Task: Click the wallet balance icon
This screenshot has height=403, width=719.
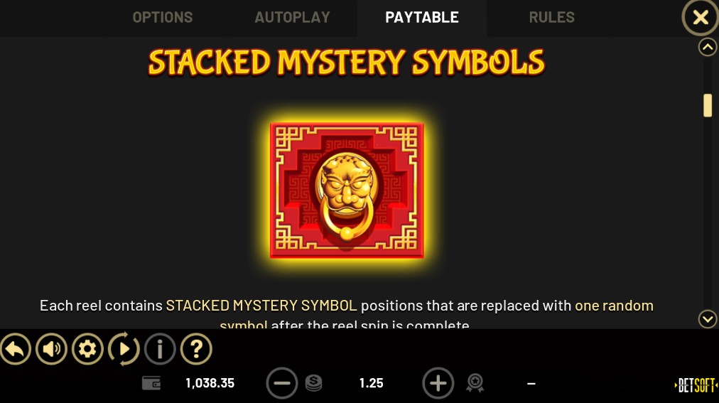Action: [x=151, y=383]
